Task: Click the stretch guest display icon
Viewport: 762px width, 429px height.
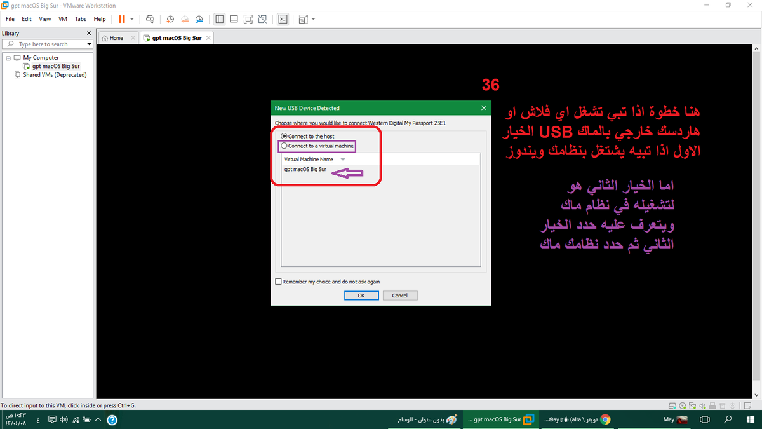Action: (303, 19)
